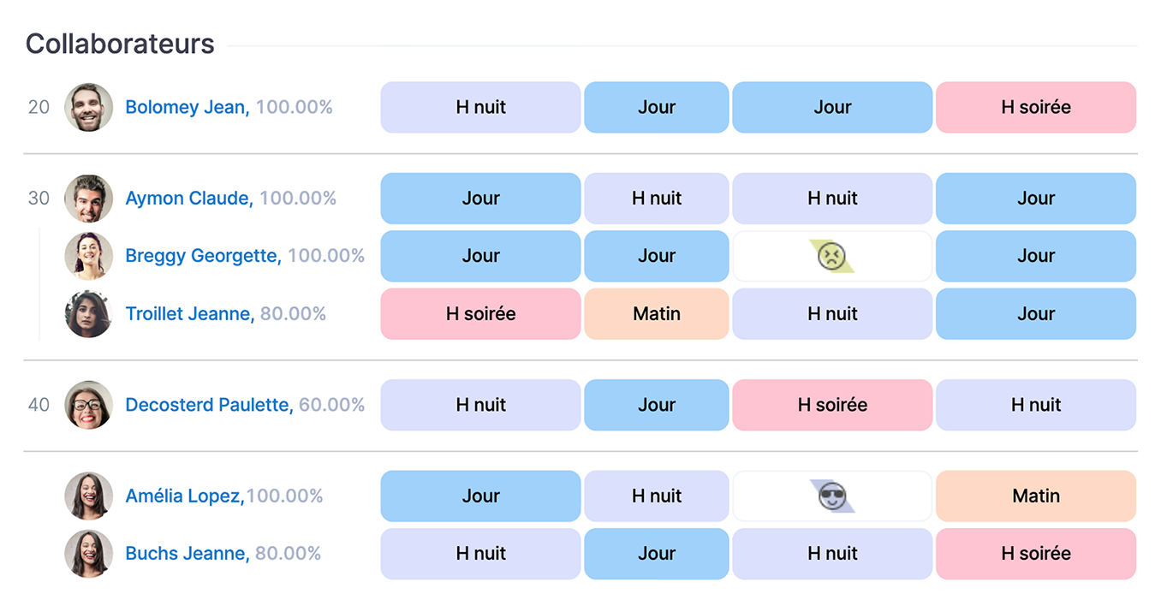Select Decosterd Paulette's H soirée shift
1167x606 pixels.
click(831, 405)
